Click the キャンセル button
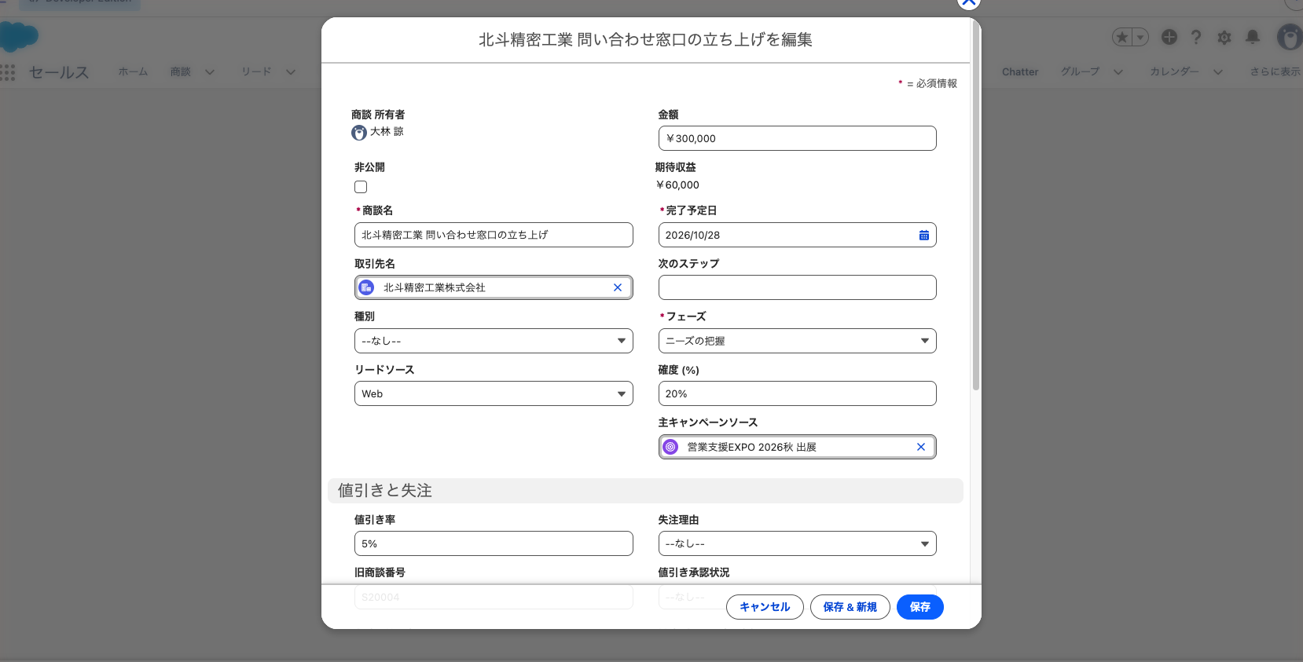Viewport: 1303px width, 662px height. coord(765,607)
